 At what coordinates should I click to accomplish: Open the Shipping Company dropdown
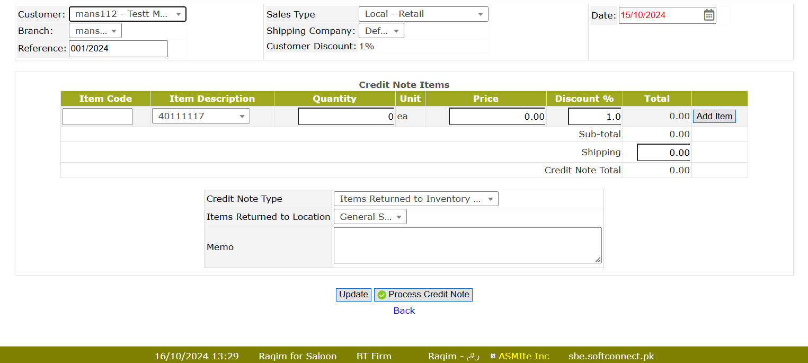[381, 31]
